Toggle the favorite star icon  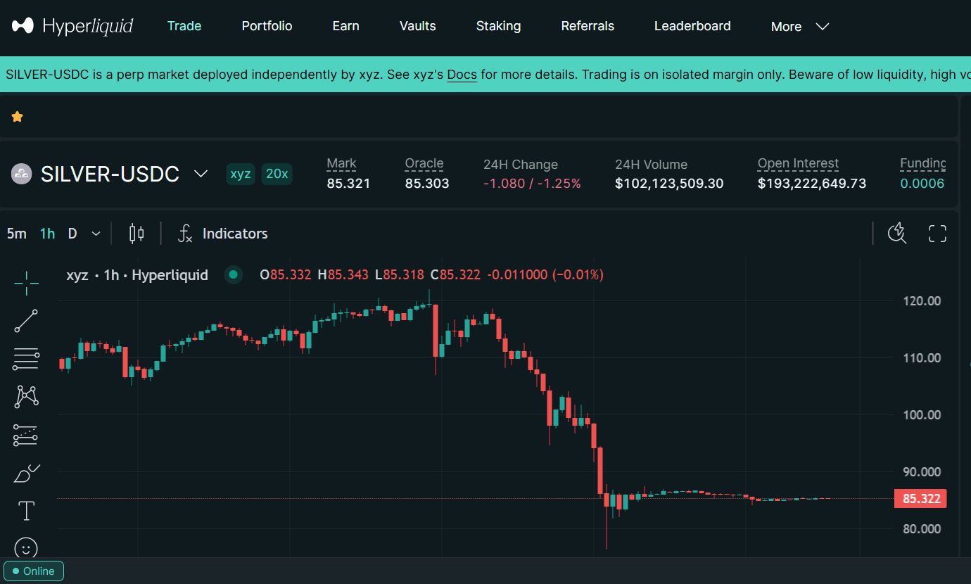pos(18,117)
